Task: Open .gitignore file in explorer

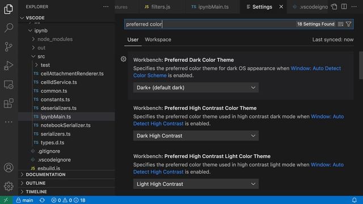Action: click(67, 151)
